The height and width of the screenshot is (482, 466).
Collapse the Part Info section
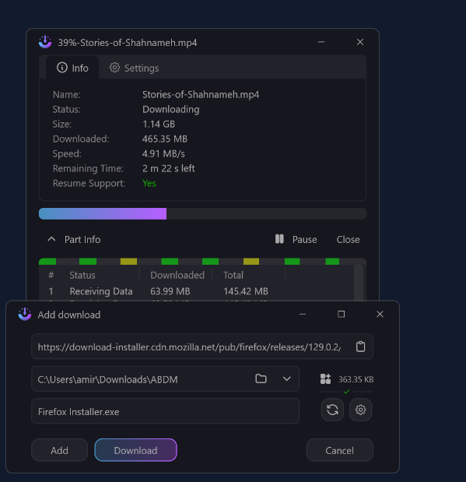pos(74,240)
